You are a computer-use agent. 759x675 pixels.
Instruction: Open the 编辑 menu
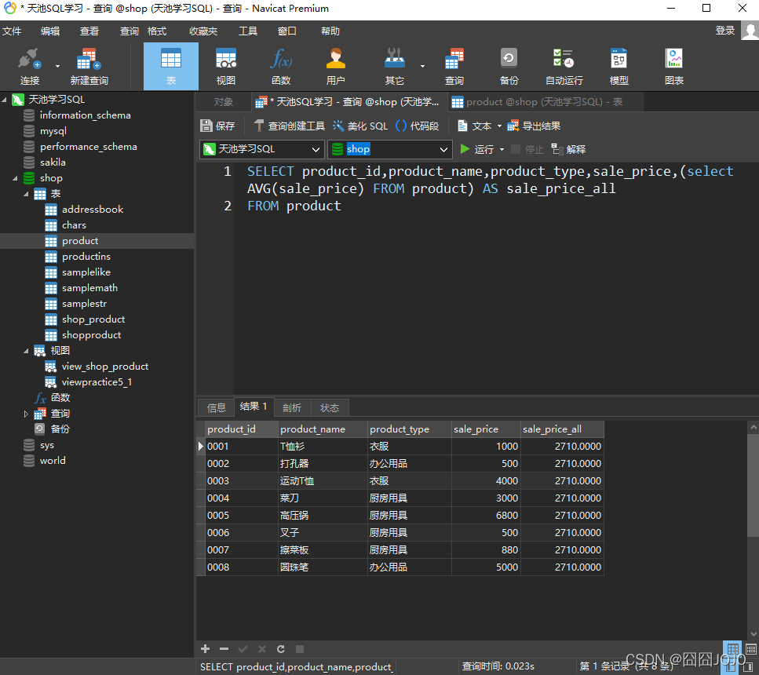pyautogui.click(x=50, y=31)
